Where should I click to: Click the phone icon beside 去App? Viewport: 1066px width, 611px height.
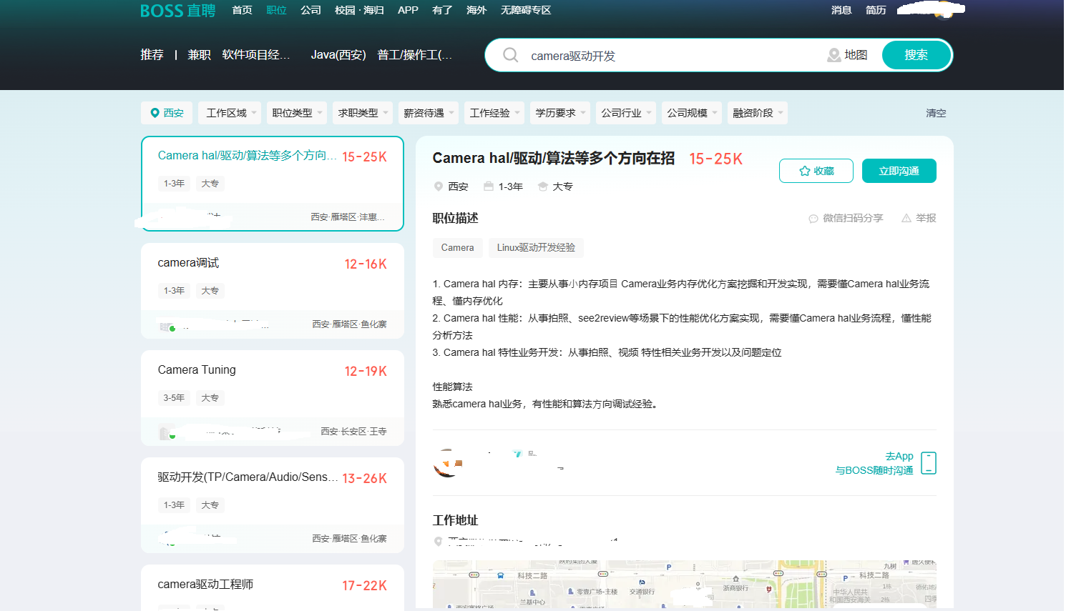pos(929,463)
